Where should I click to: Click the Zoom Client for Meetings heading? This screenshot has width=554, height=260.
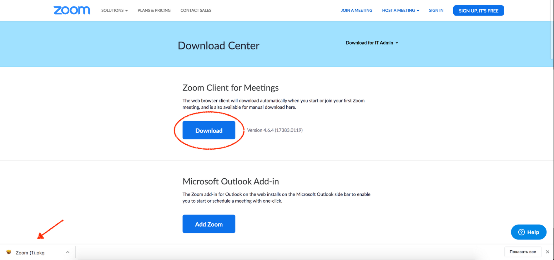[230, 88]
